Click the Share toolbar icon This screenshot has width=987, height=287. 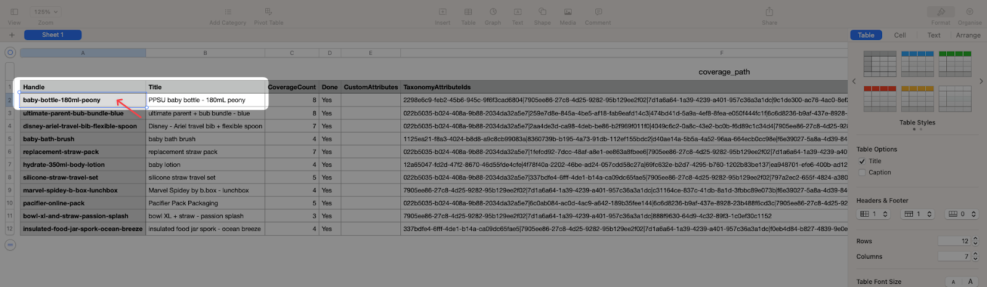769,12
